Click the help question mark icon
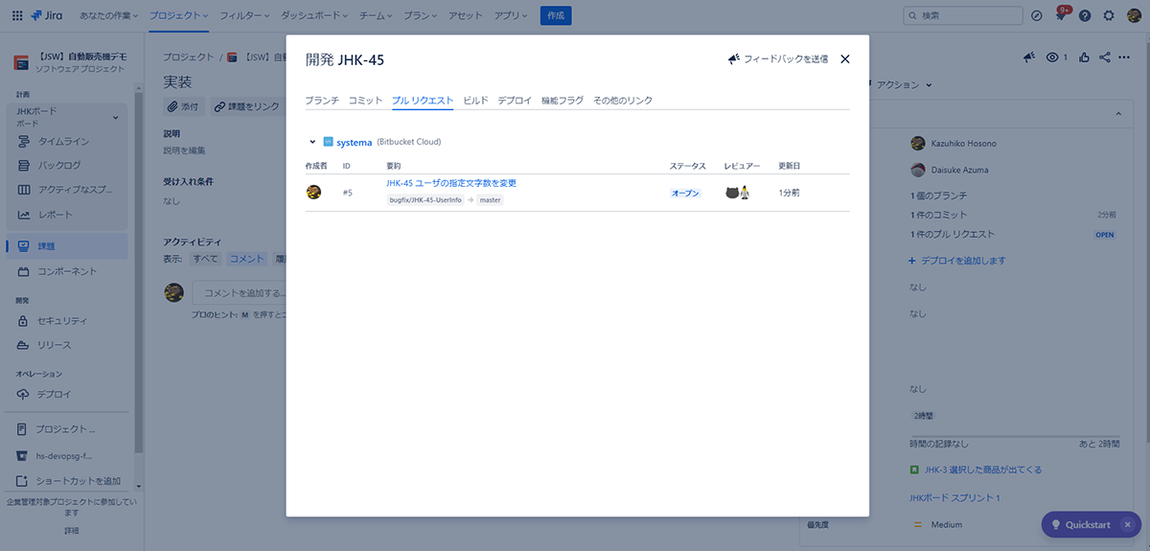 pos(1085,16)
